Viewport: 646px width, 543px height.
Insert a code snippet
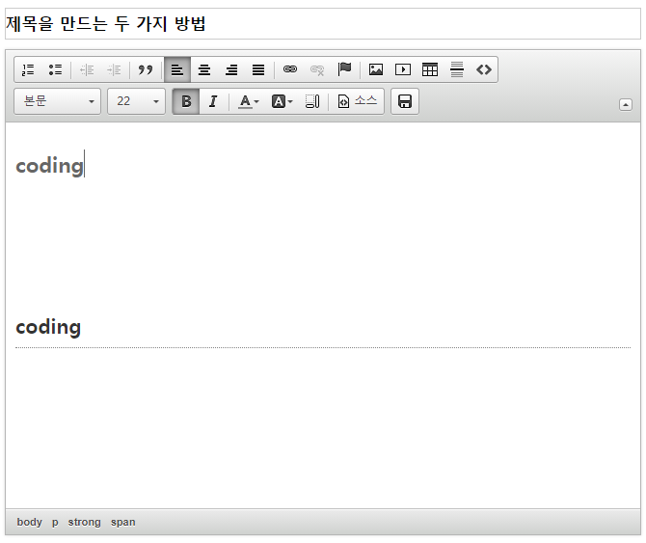tap(484, 69)
